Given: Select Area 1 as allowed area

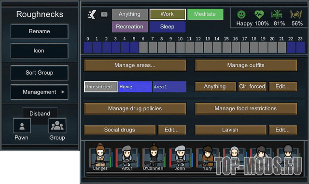Looking at the screenshot, I should point(169,87).
